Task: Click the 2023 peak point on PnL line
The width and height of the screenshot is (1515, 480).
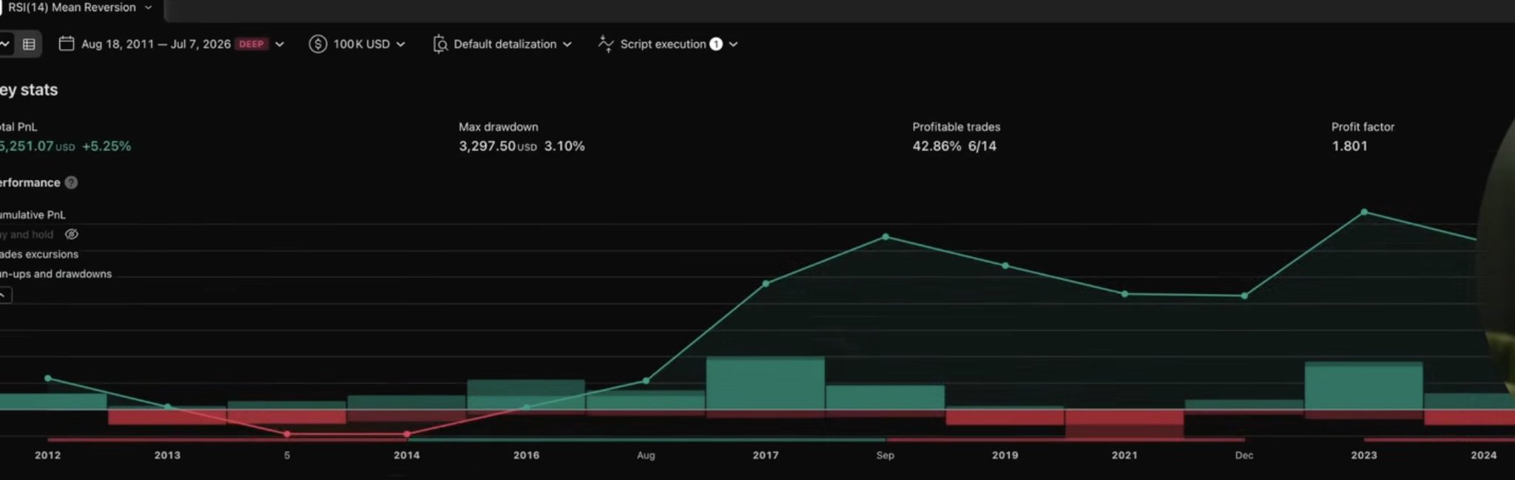Action: [x=1364, y=212]
